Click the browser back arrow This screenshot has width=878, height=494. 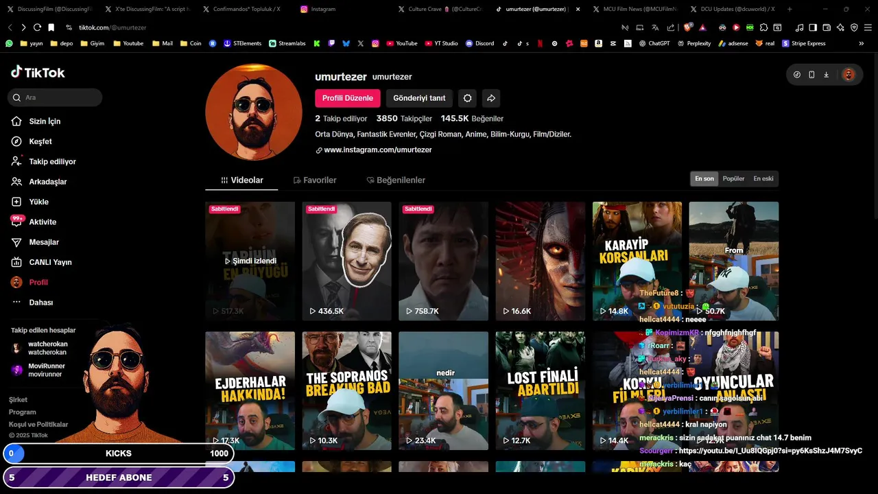10,27
